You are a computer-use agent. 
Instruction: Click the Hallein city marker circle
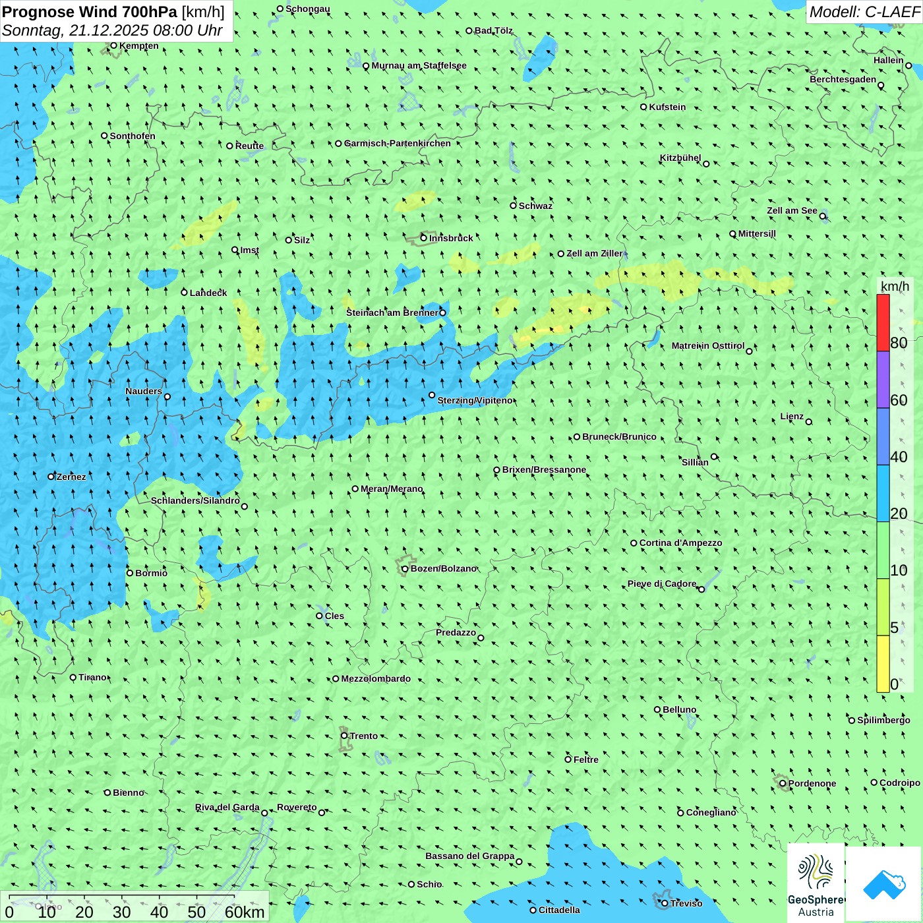[x=908, y=65]
